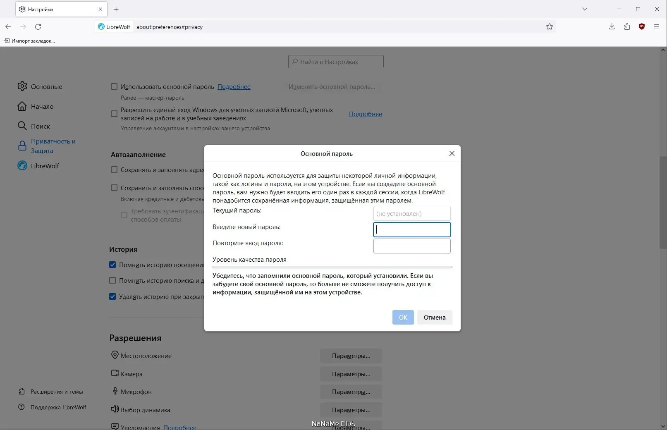Open the Основные settings category
Image resolution: width=667 pixels, height=430 pixels.
(x=40, y=86)
